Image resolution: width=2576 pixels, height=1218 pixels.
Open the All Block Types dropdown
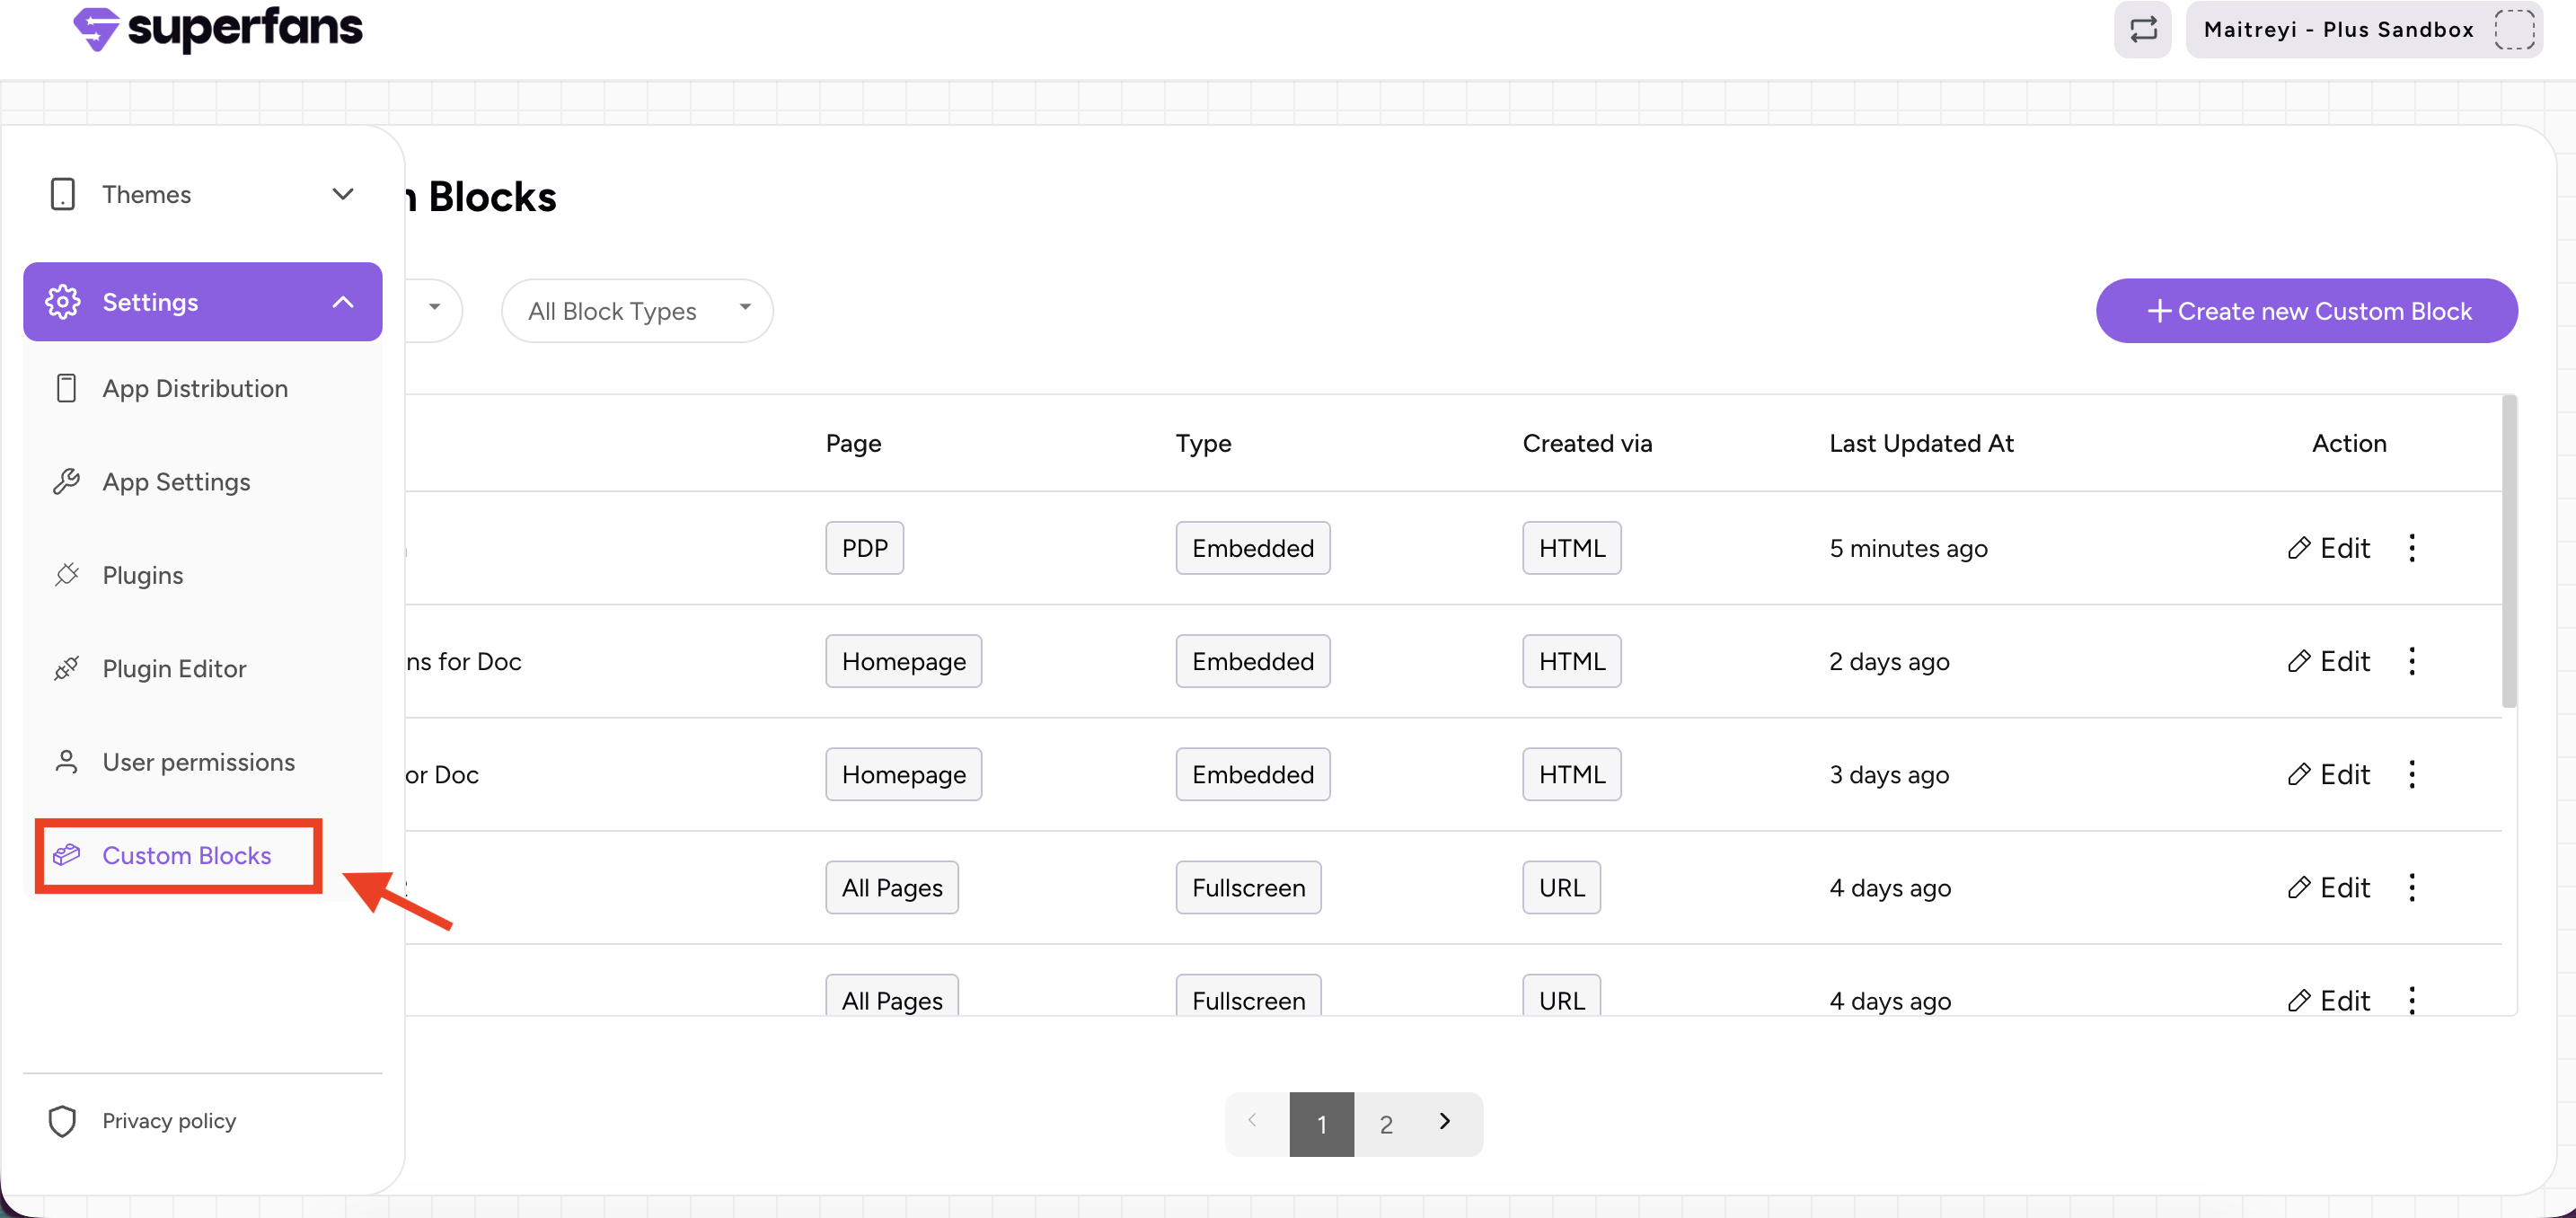coord(637,311)
